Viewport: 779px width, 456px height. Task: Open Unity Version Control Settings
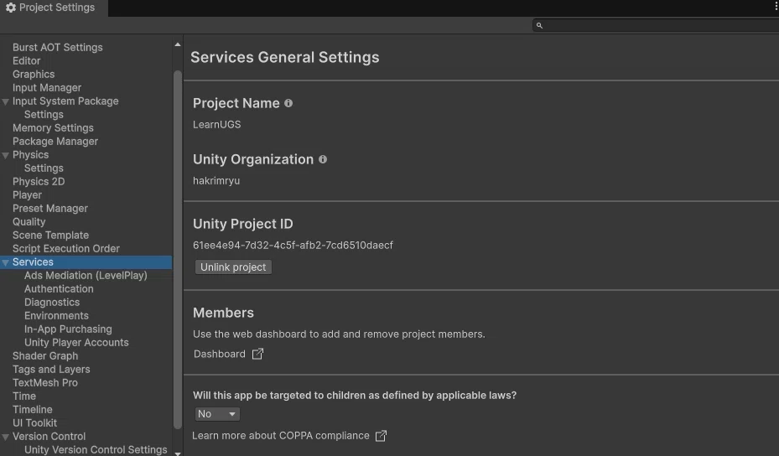coord(96,449)
